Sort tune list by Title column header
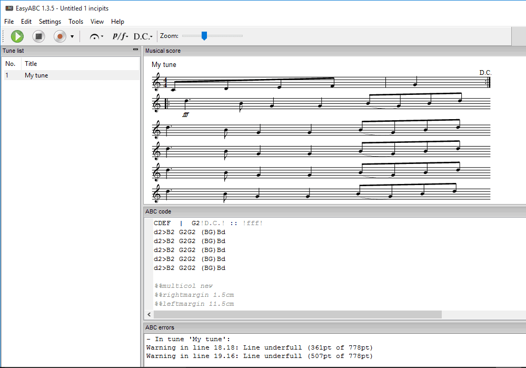 (81, 64)
